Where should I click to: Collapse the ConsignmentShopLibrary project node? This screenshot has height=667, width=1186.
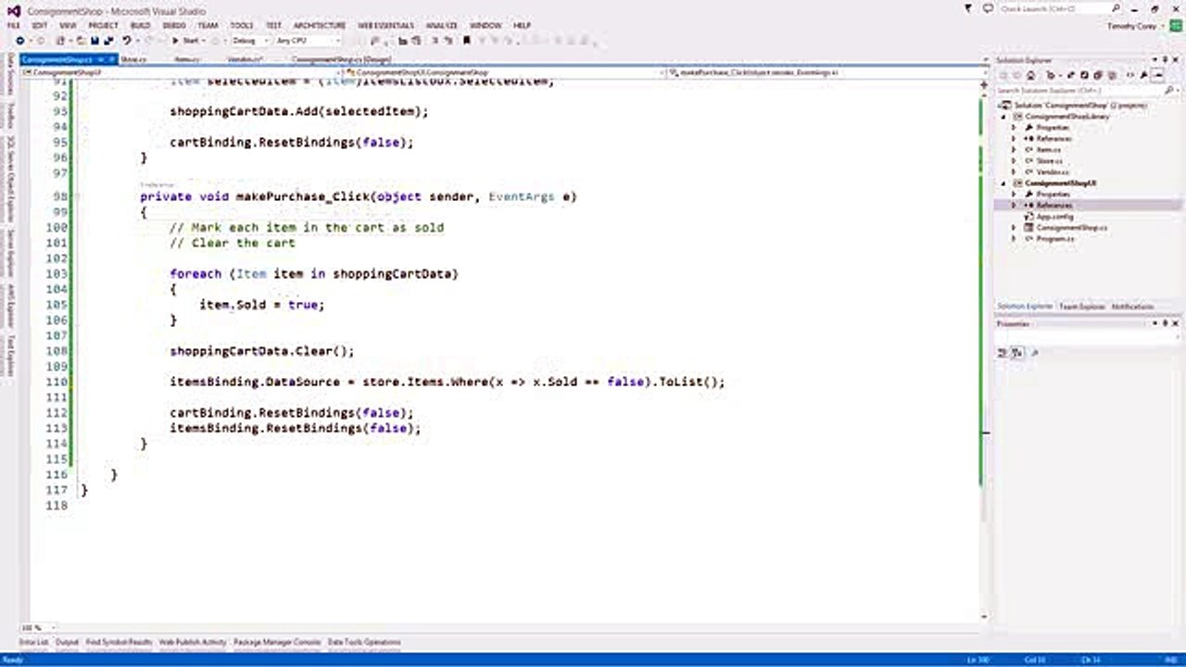[1003, 117]
